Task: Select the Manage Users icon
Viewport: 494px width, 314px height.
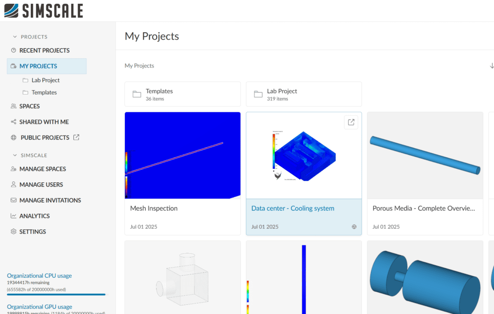Action: click(x=14, y=184)
